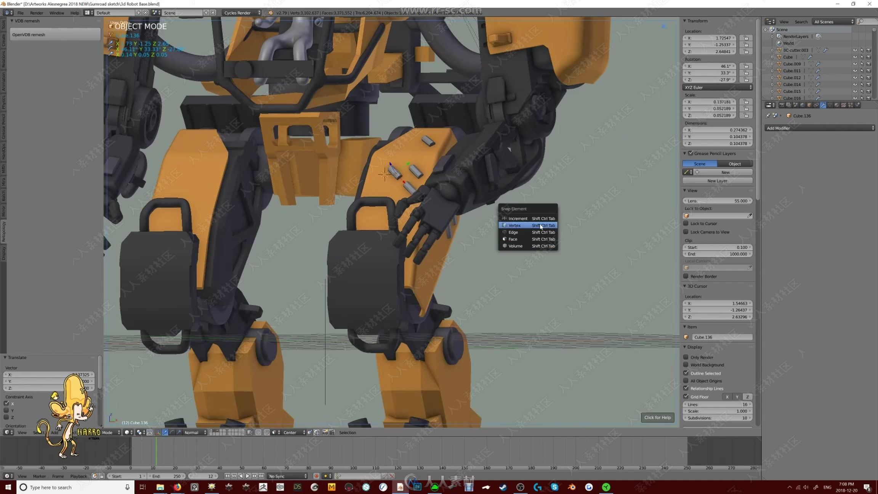
Task: Open the No Sync playback dropdown
Action: pos(287,476)
